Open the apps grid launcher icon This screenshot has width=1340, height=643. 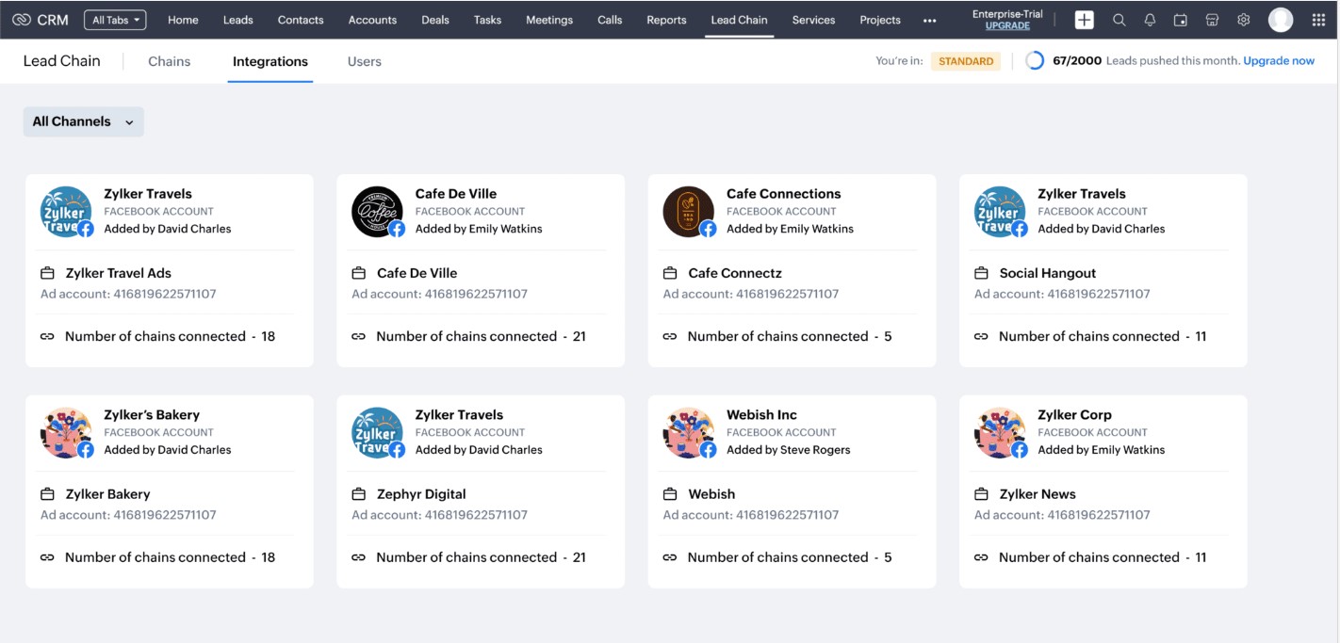tap(1318, 20)
